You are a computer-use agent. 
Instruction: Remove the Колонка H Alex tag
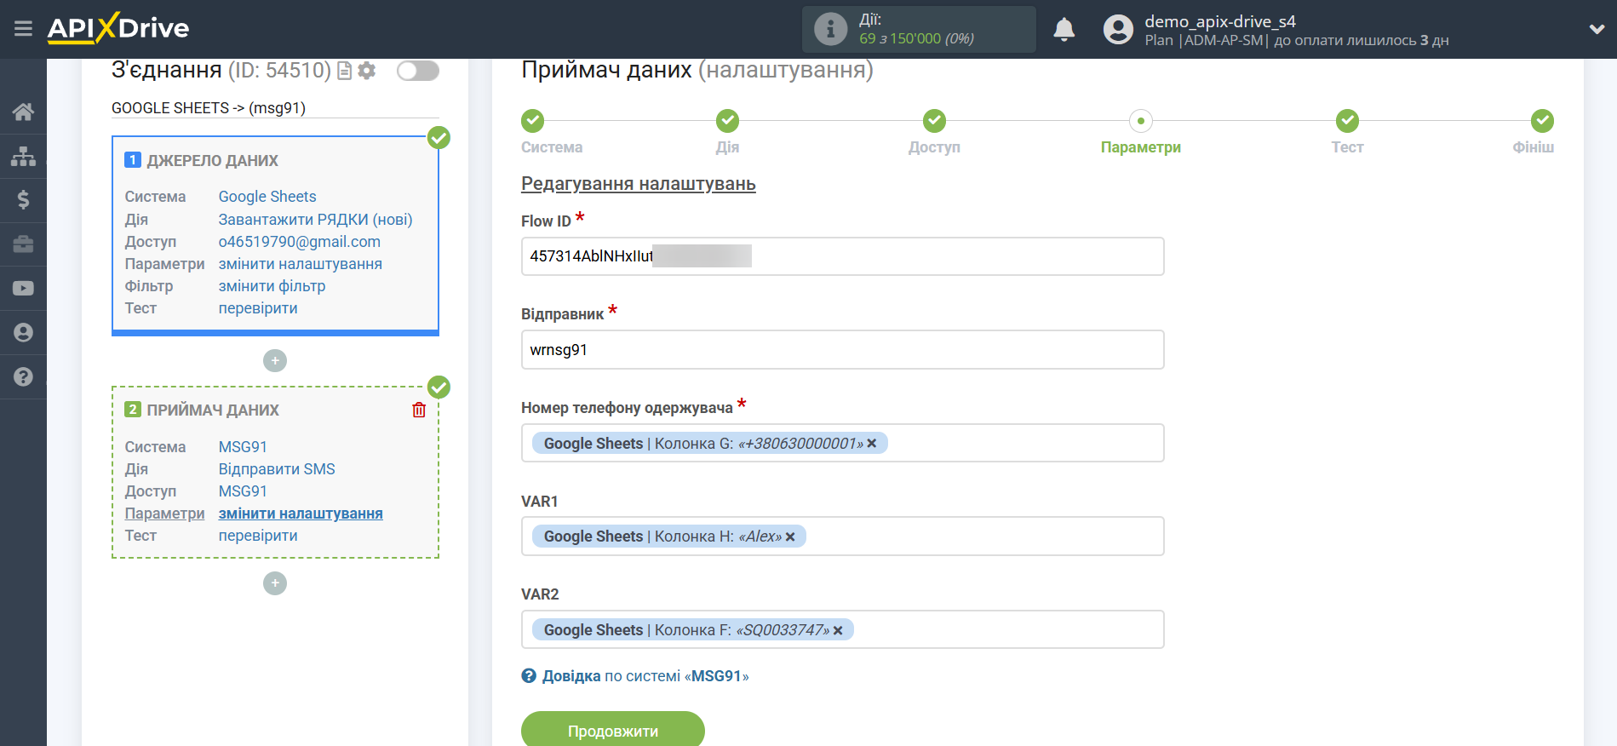790,537
